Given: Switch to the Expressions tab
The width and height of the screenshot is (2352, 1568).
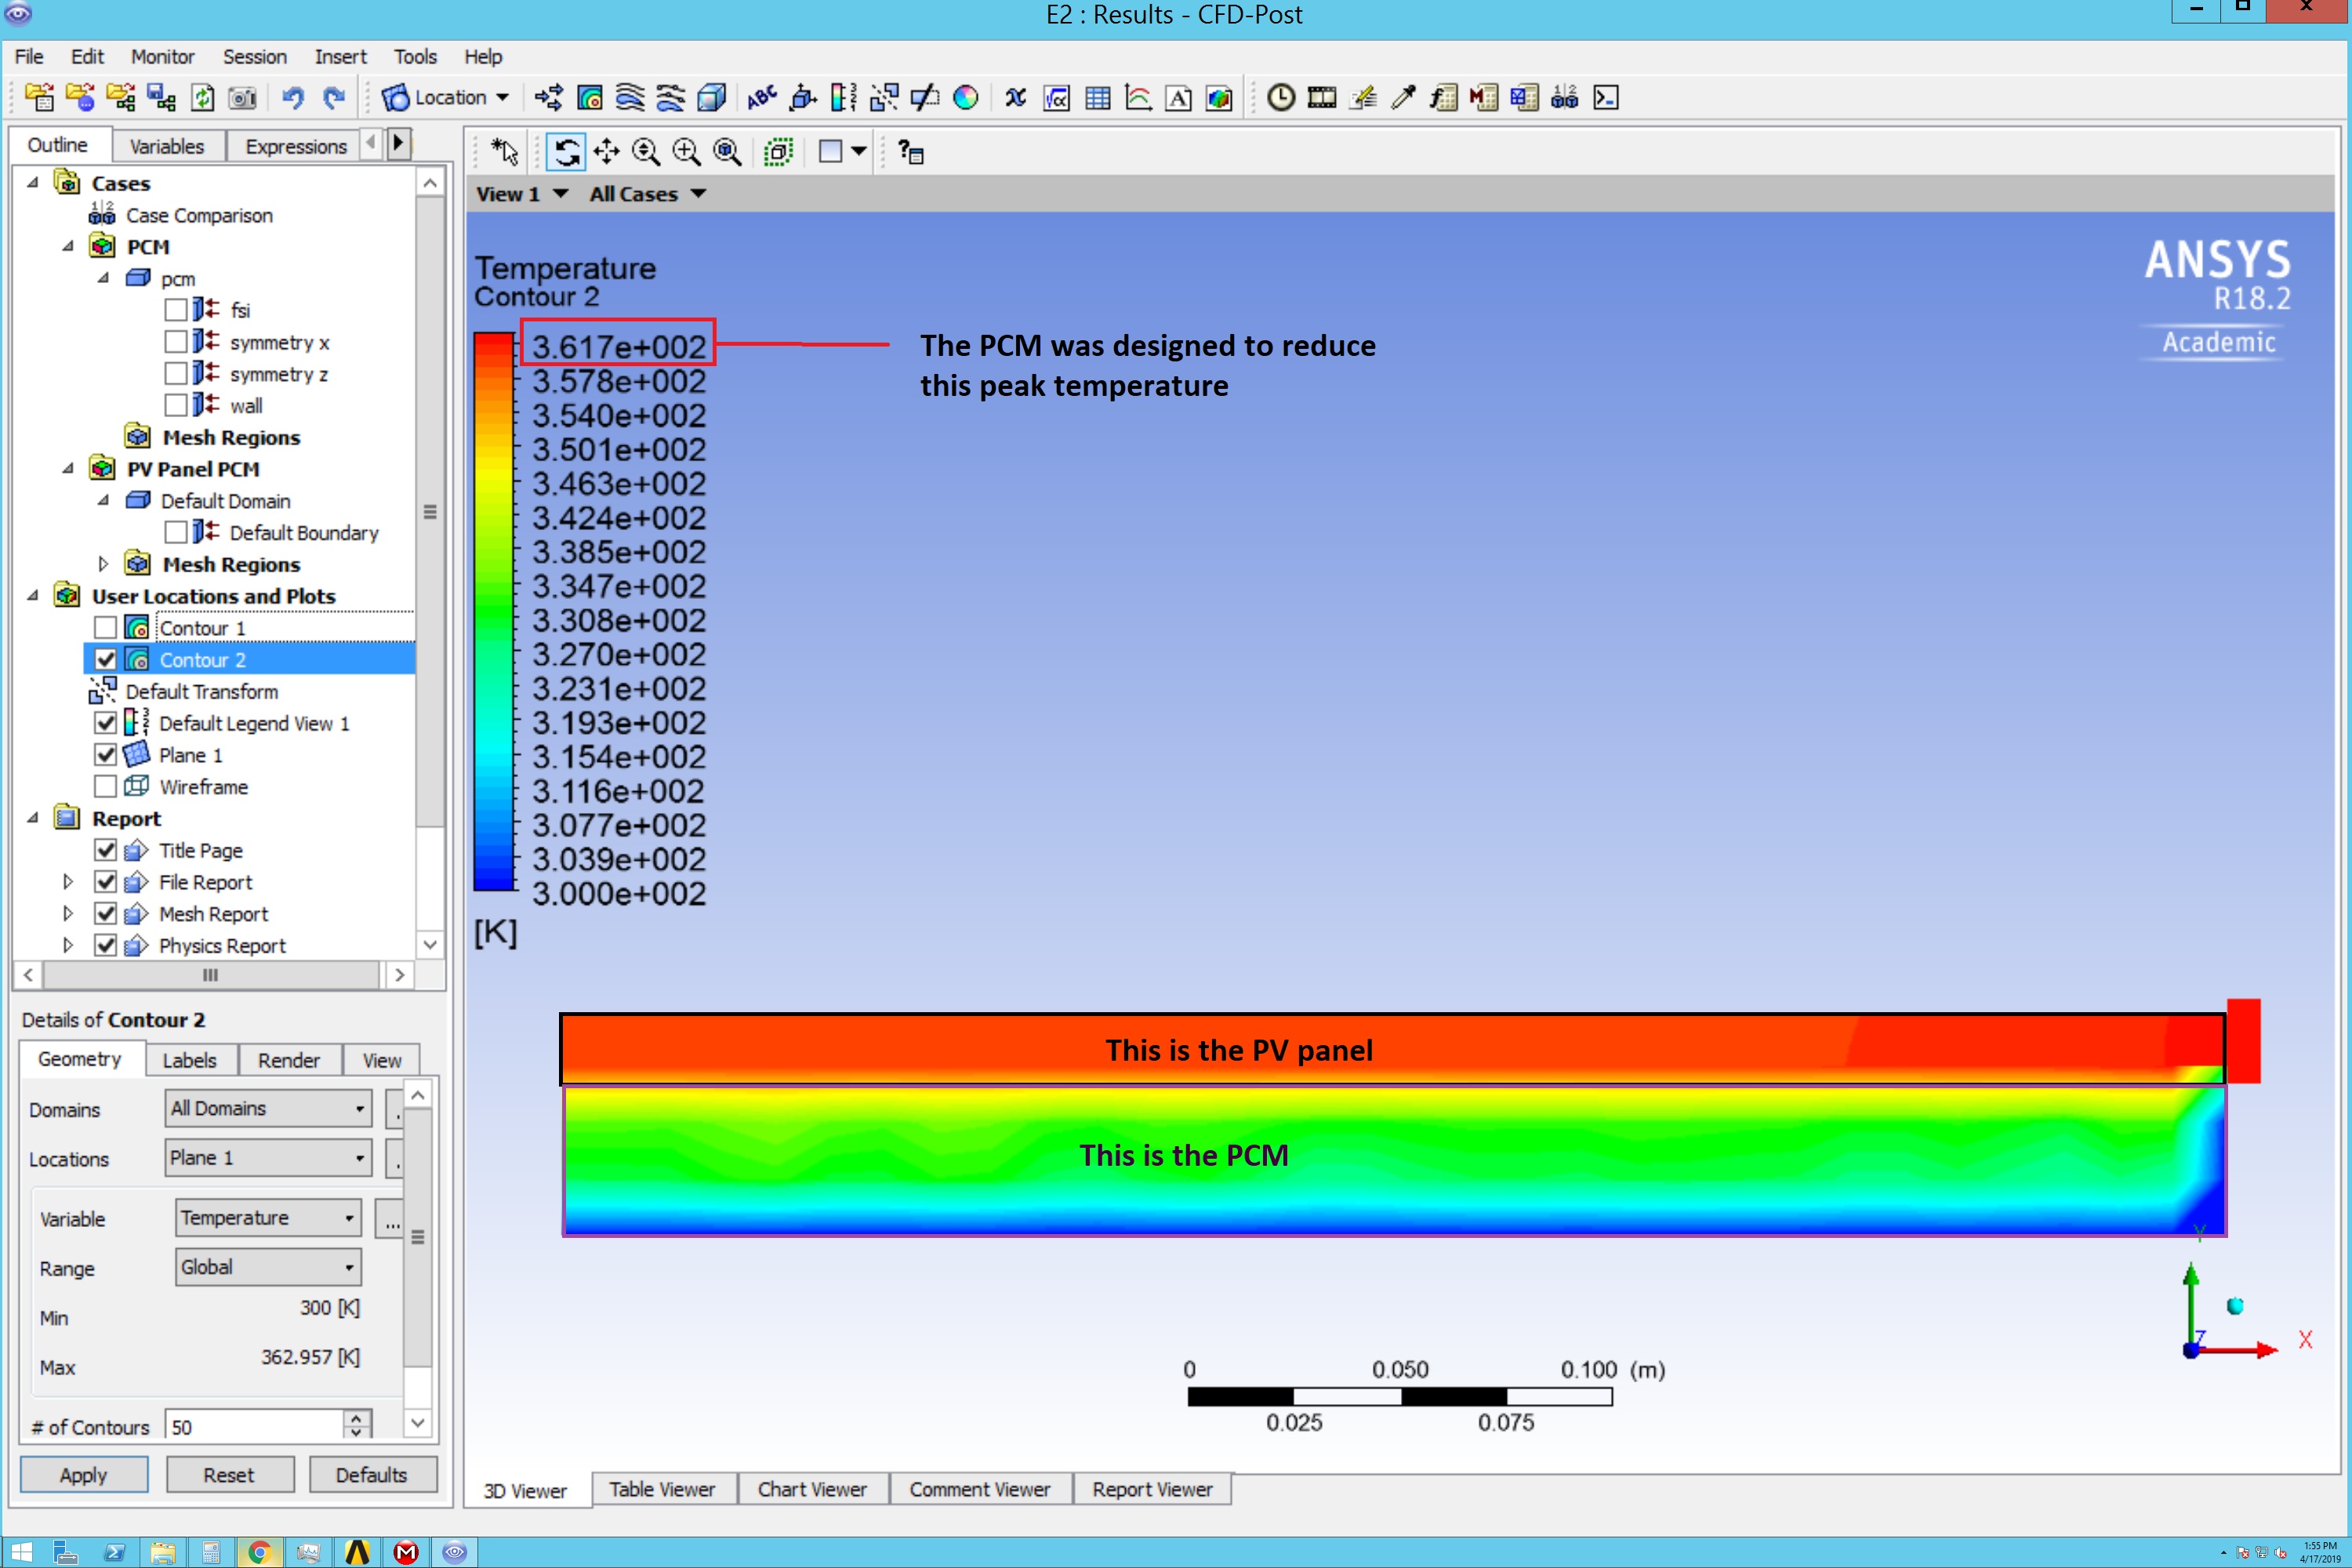Looking at the screenshot, I should [296, 146].
